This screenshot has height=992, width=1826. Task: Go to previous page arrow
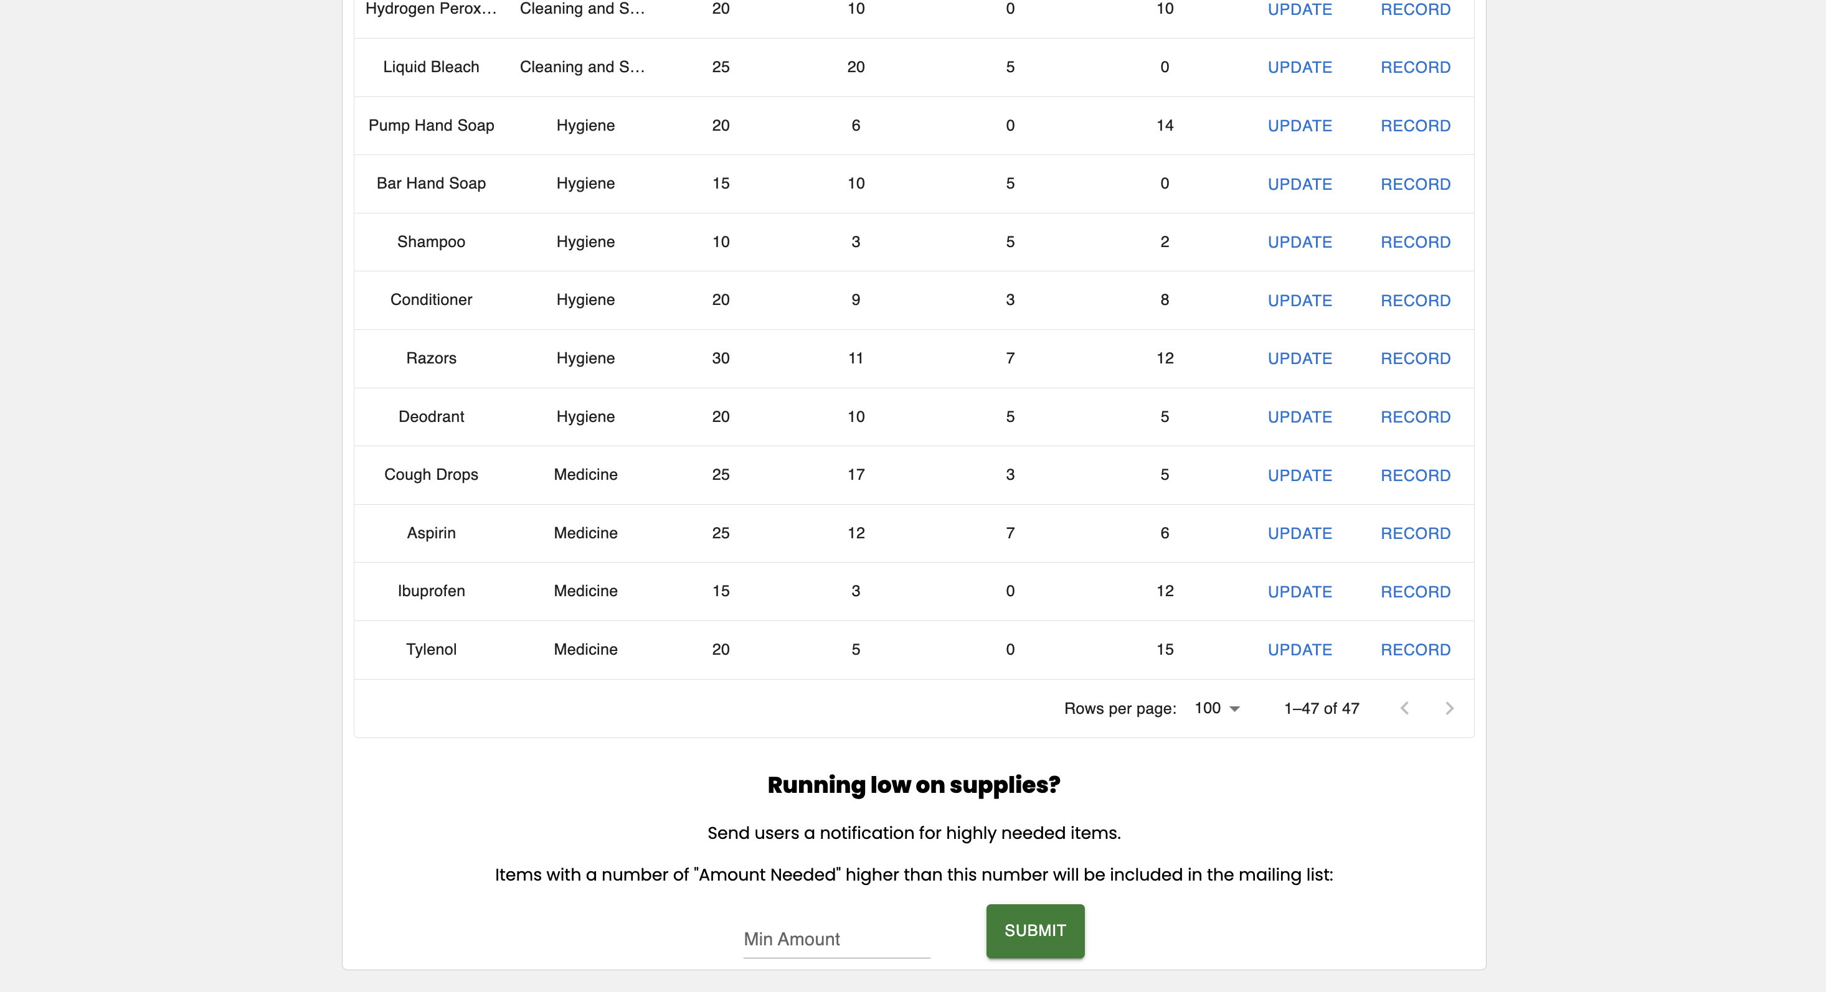click(x=1404, y=709)
